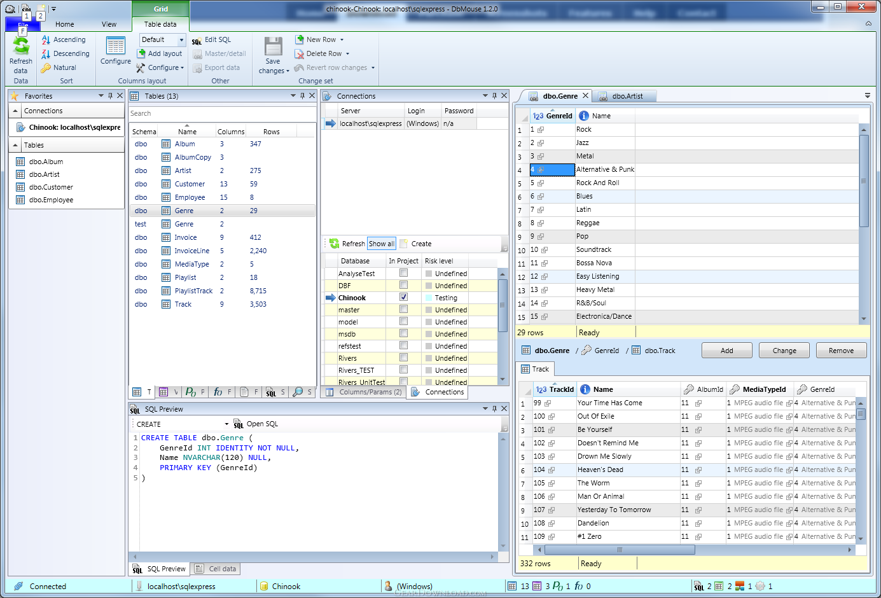
Task: Toggle the Show all databases button
Action: click(382, 244)
